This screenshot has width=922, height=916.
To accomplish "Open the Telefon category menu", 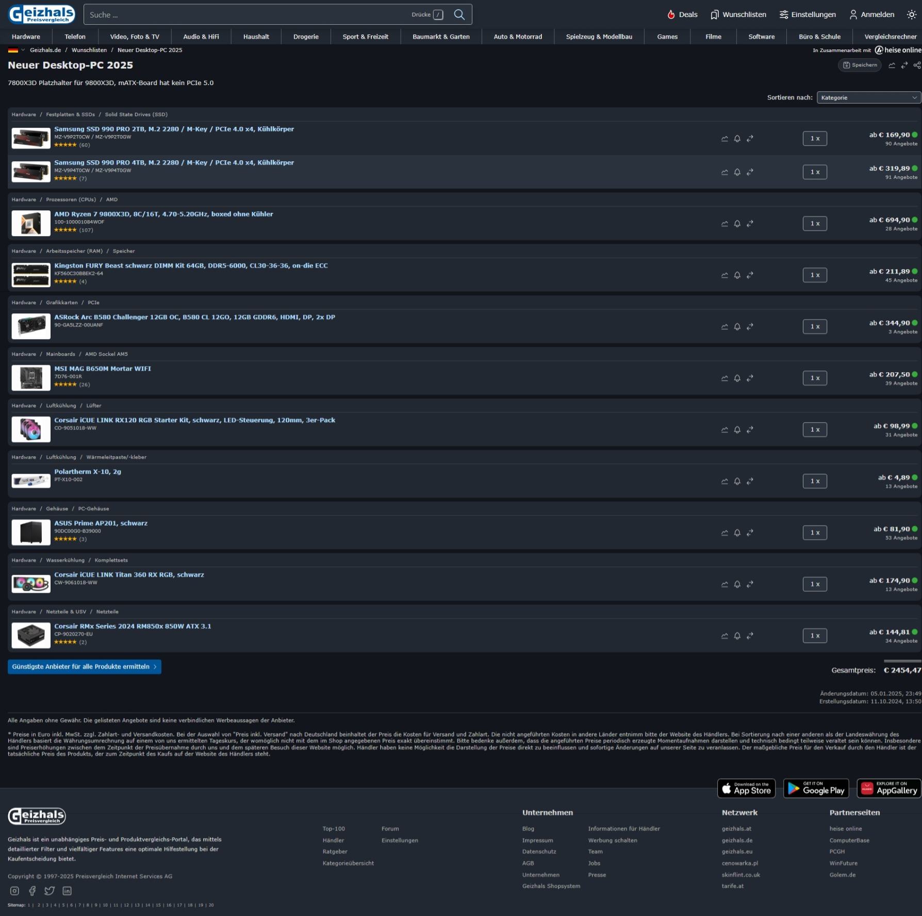I will pos(75,37).
